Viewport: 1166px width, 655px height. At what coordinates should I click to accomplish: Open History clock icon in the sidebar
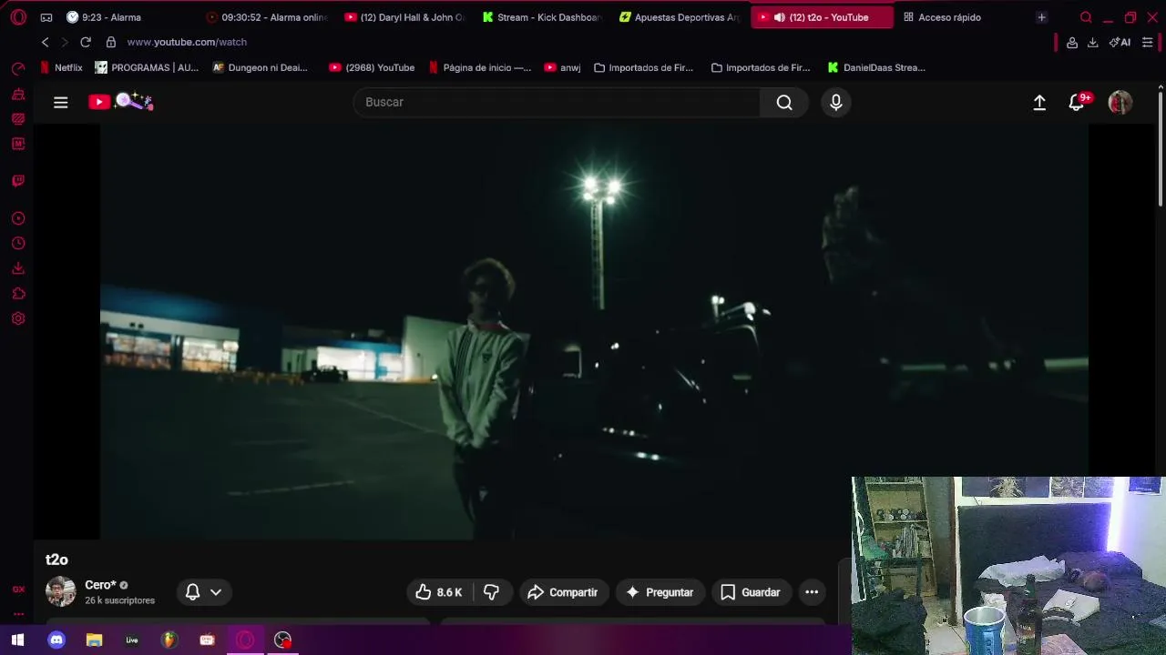point(18,244)
